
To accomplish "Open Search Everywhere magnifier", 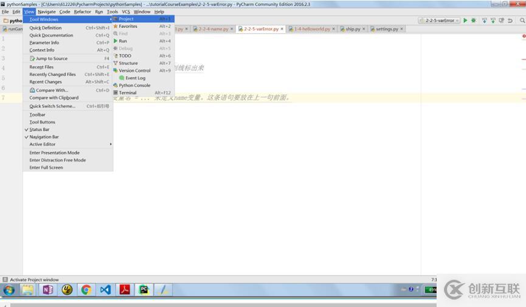I will [x=522, y=21].
